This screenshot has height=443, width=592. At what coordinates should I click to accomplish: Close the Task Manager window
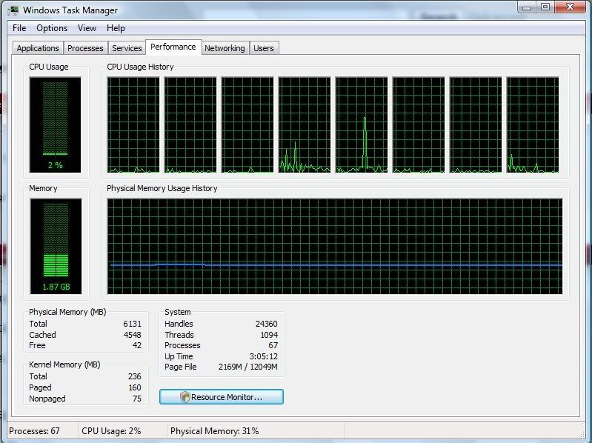(x=570, y=7)
